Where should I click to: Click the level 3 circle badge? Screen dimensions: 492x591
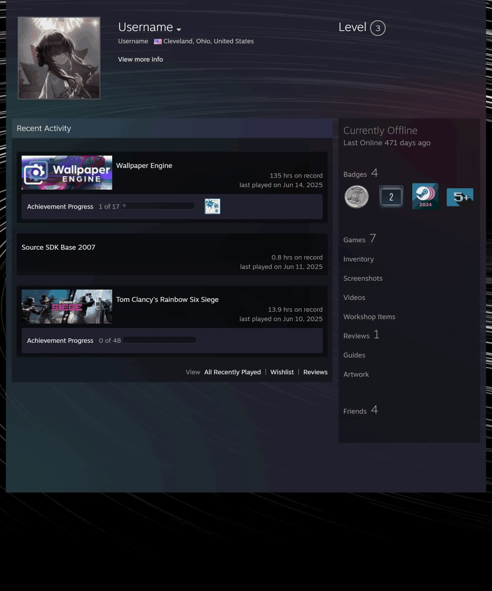tap(378, 28)
